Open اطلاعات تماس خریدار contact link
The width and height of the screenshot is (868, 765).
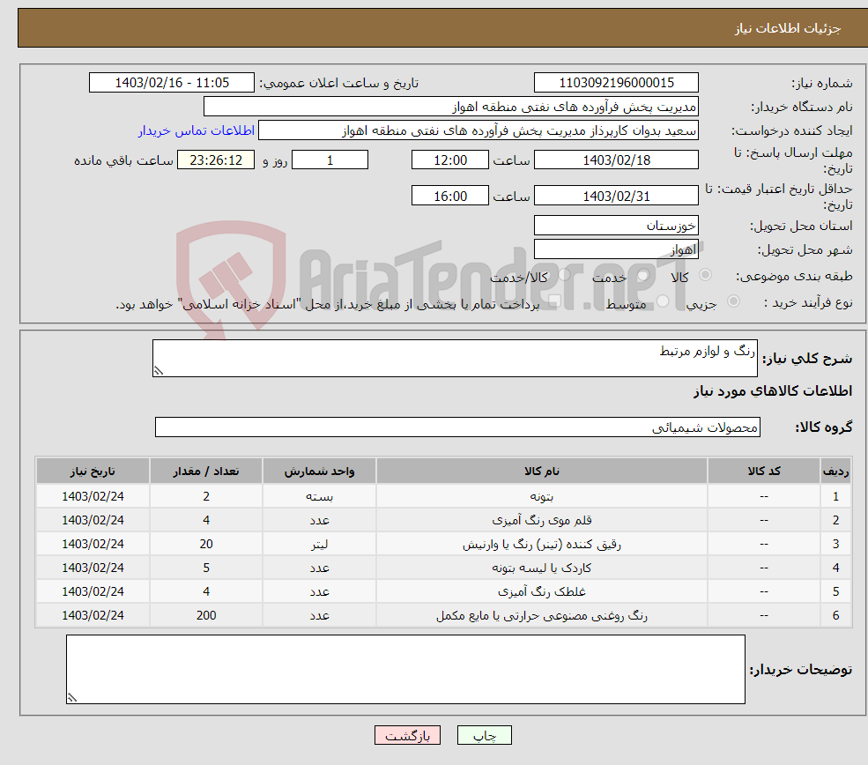197,130
